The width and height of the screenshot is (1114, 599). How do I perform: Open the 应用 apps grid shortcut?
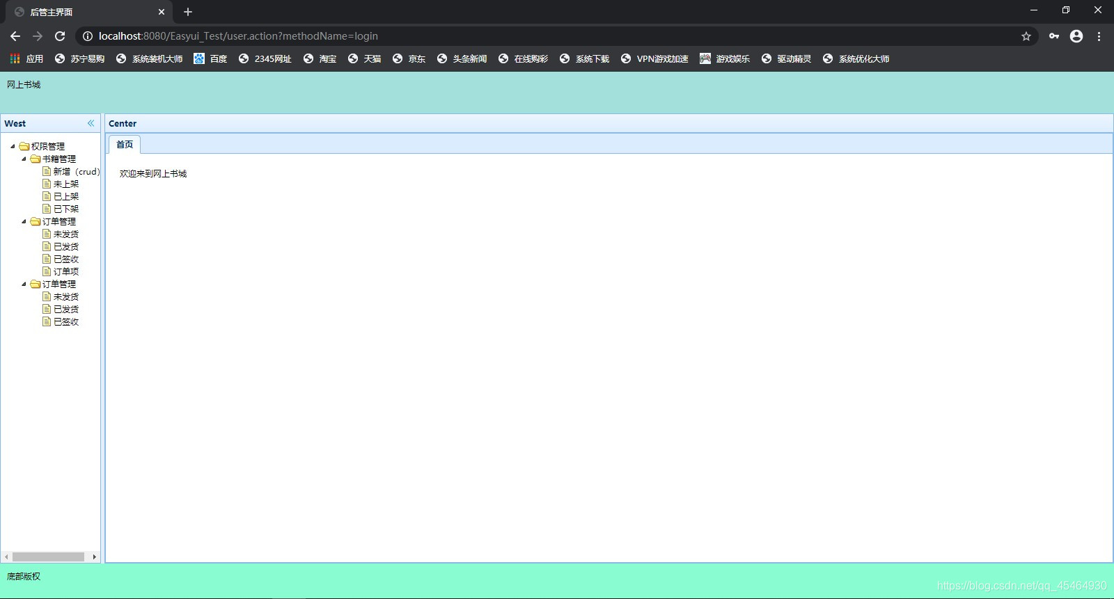tap(26, 58)
